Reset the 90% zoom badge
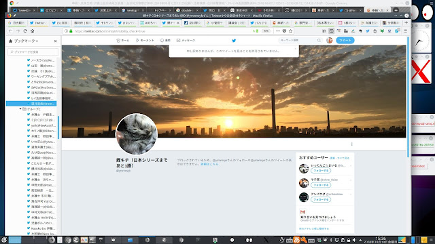The image size is (435, 244). click(266, 31)
